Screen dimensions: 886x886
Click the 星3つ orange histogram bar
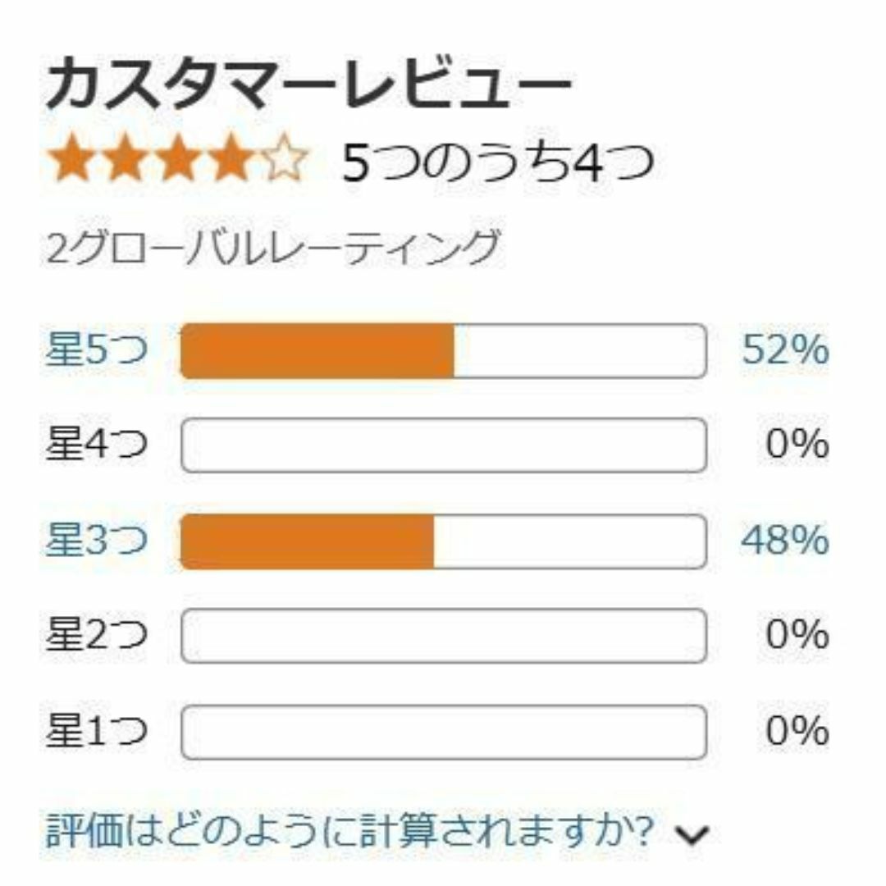(x=444, y=541)
